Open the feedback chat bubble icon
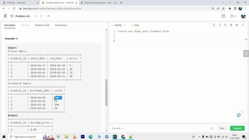 238,115
